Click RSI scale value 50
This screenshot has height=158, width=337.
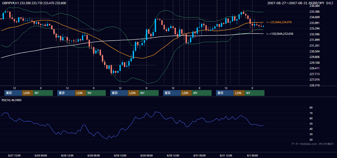[311, 124]
